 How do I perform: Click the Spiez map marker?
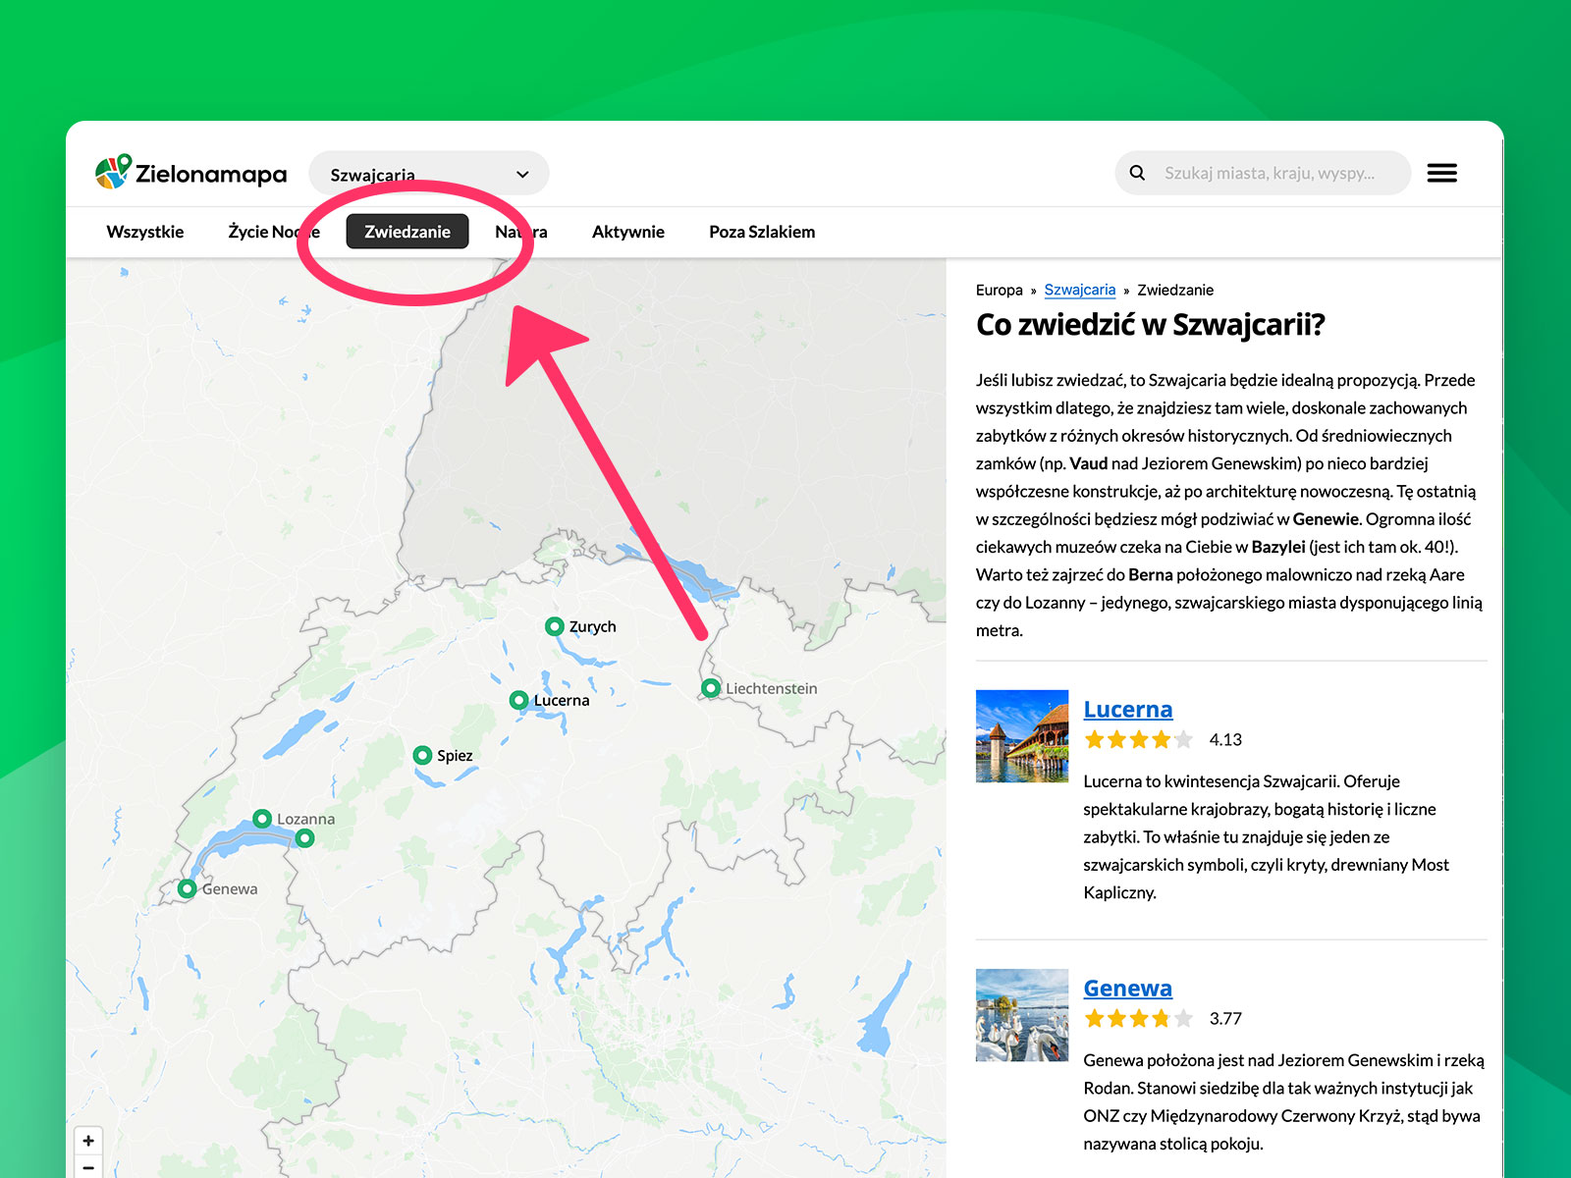click(422, 755)
